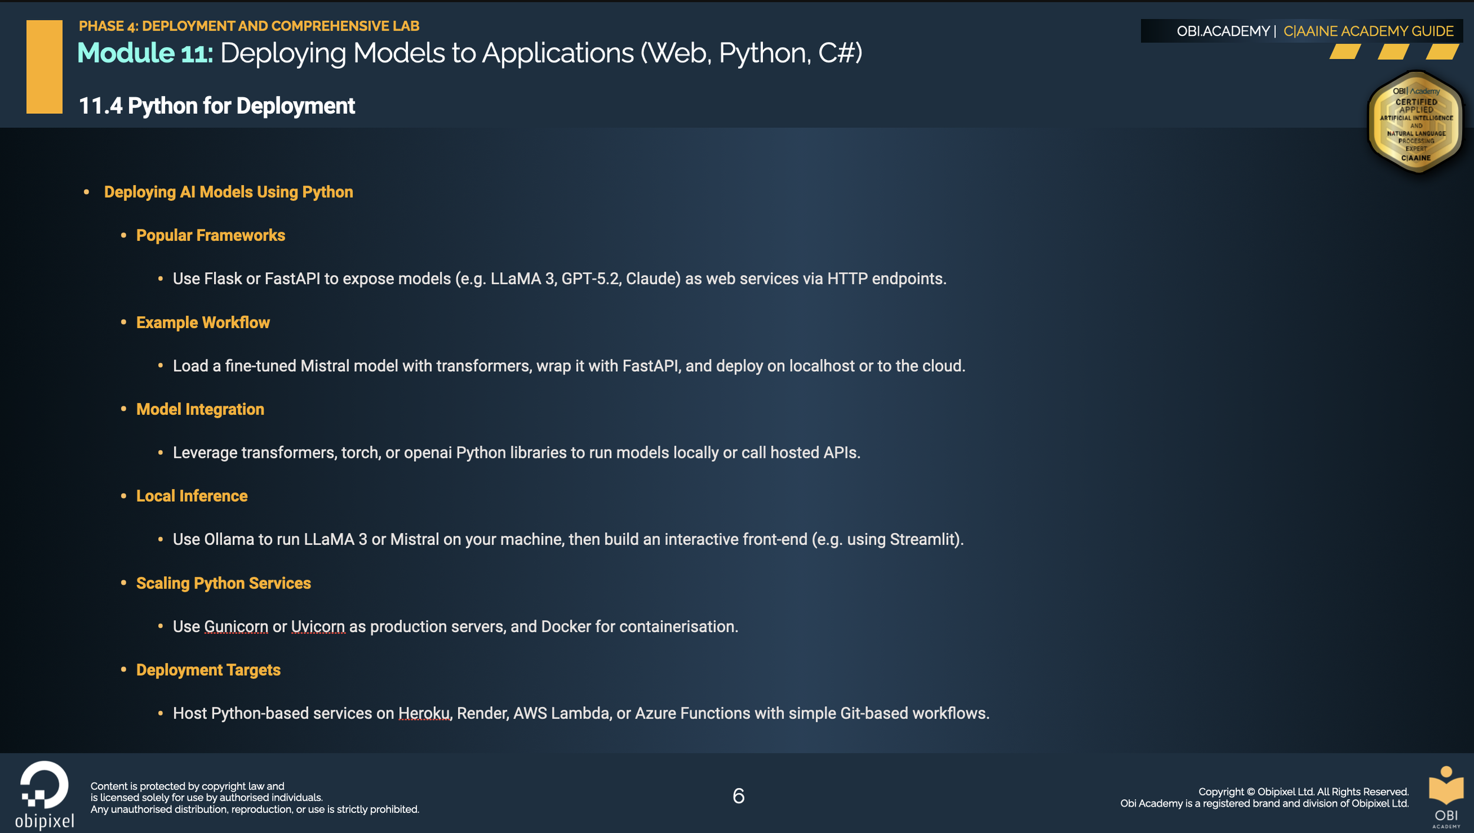
Task: Click the underlined word Heroku
Action: tap(424, 713)
